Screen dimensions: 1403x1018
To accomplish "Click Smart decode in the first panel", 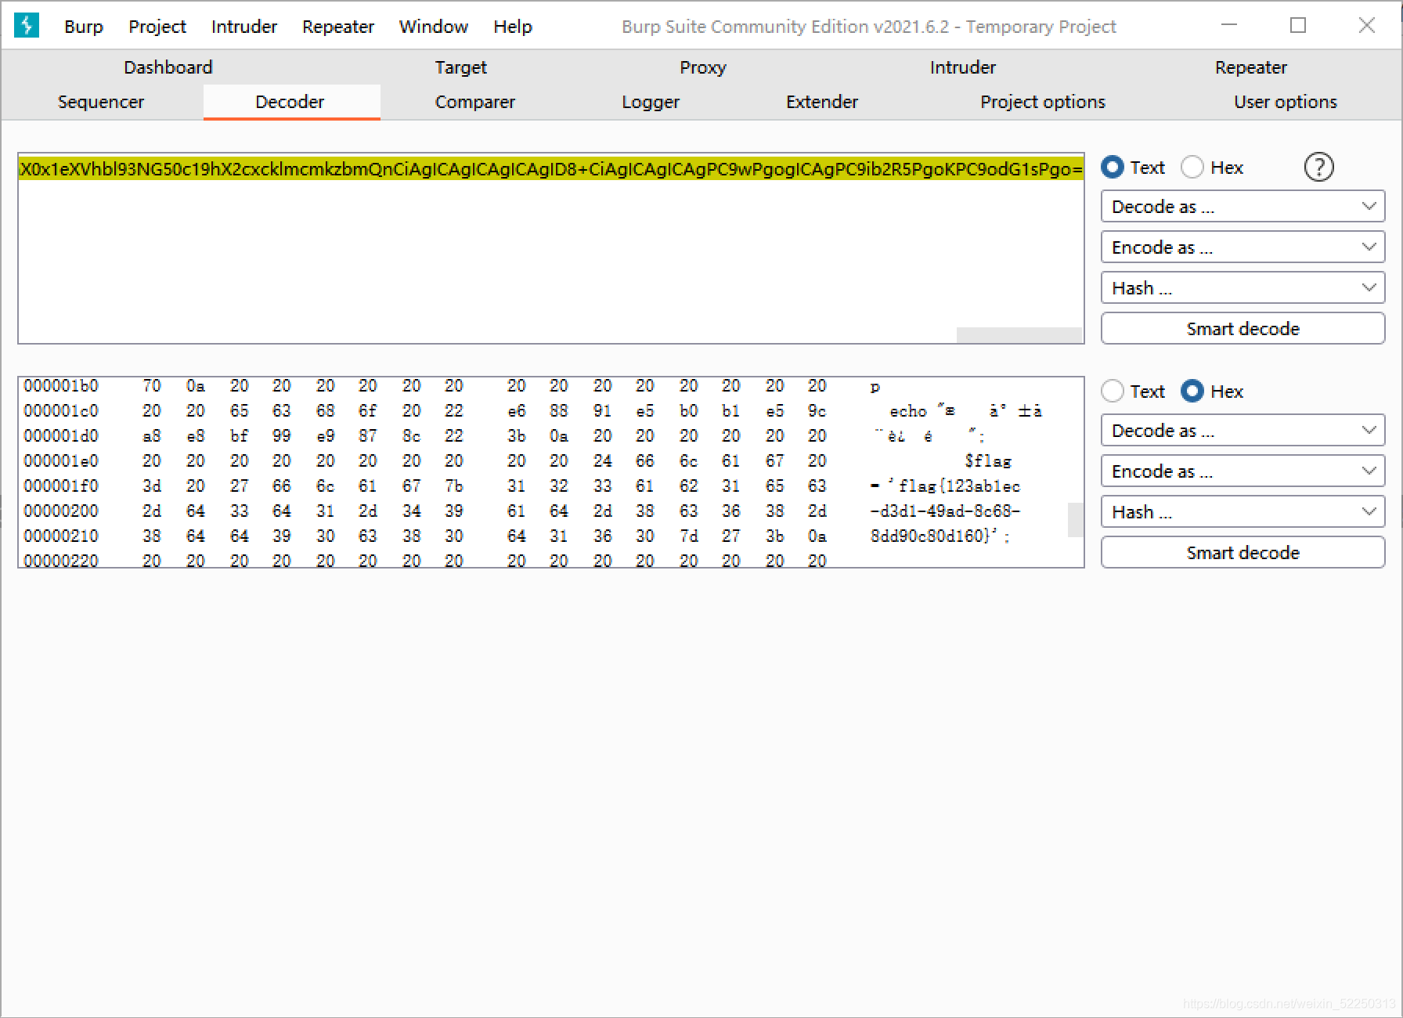I will click(1243, 329).
